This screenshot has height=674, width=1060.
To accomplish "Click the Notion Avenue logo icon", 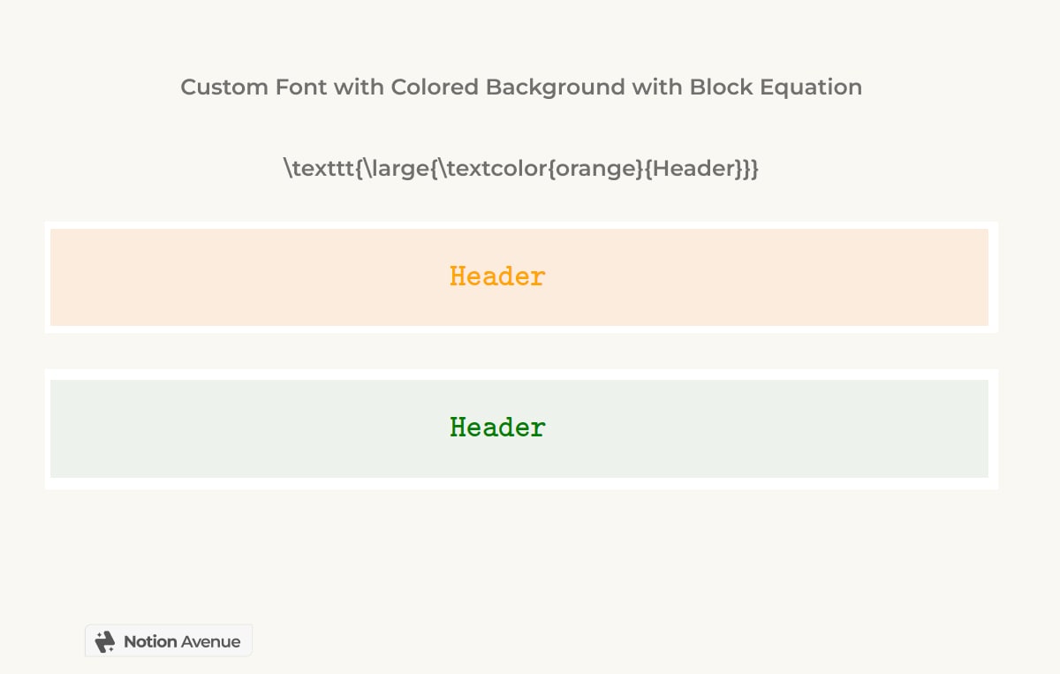I will pyautogui.click(x=105, y=641).
